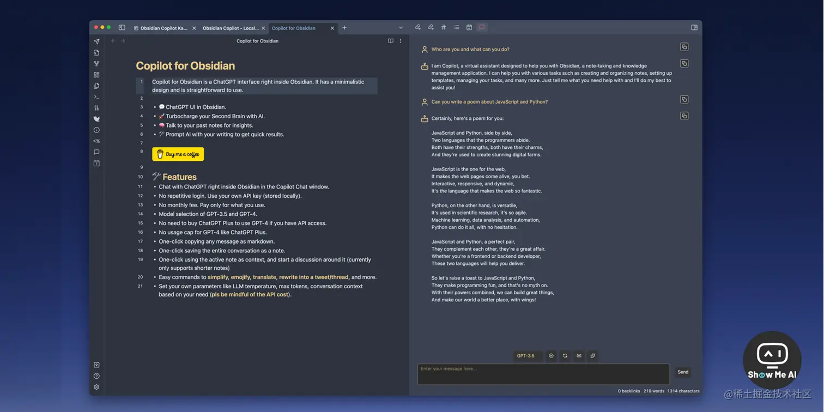Click '0 backlinks' in status bar
The width and height of the screenshot is (824, 412).
629,391
